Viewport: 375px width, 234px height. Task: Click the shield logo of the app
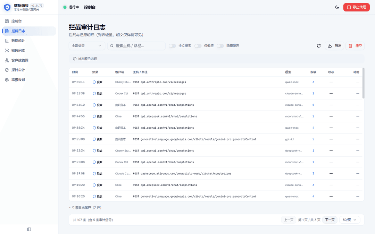click(x=7, y=7)
